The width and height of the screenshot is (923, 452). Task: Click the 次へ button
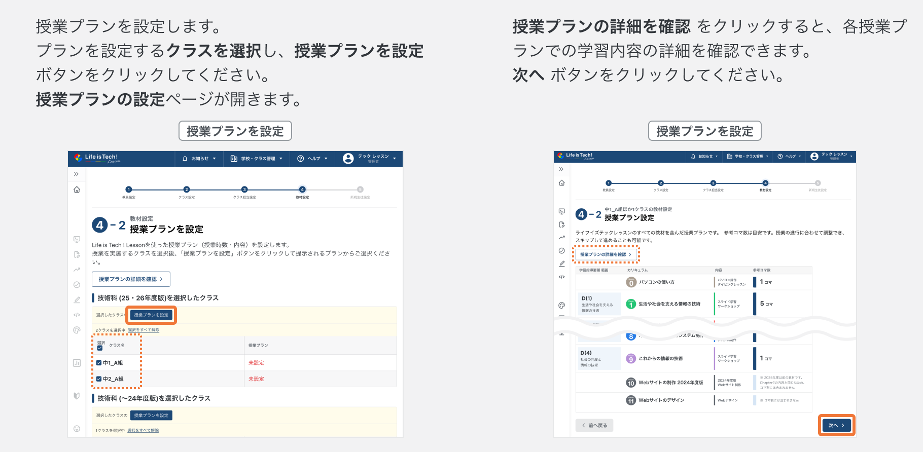(x=836, y=425)
